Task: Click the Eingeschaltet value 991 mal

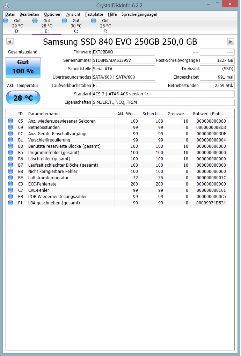Action: pos(217,77)
